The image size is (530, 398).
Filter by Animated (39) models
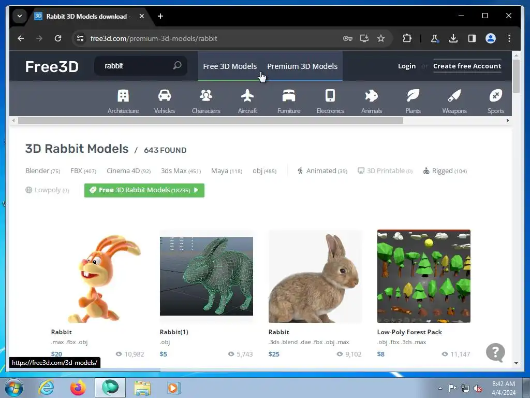coord(322,171)
